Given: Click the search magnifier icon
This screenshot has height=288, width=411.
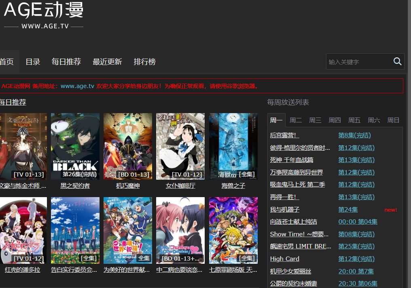Looking at the screenshot, I should point(397,61).
